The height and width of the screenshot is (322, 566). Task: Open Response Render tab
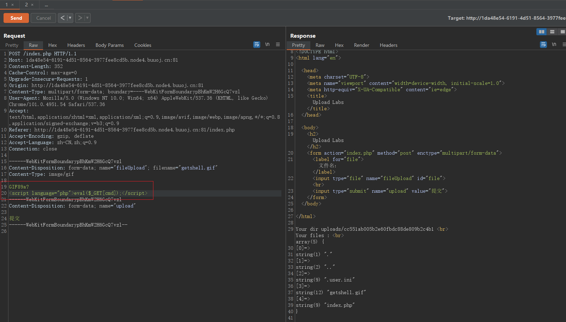pos(361,45)
